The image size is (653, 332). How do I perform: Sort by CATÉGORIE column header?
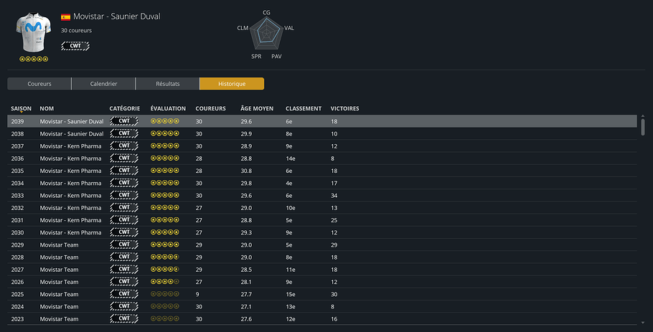125,108
